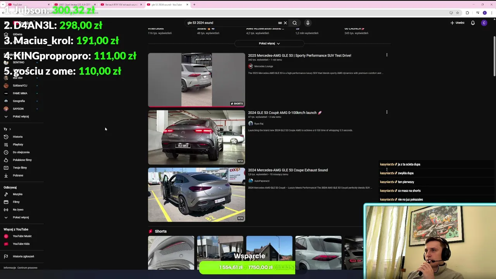Open the browser extensions puzzle icon
The height and width of the screenshot is (279, 496).
467,13
